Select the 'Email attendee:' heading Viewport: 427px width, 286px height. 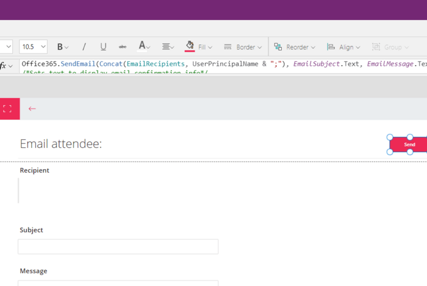click(x=61, y=144)
